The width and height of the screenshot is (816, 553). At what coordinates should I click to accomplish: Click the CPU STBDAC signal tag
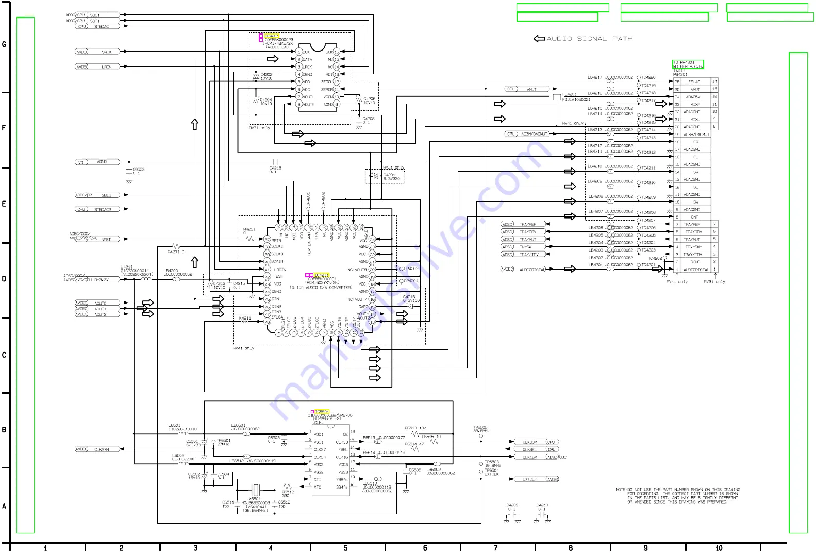[x=97, y=26]
